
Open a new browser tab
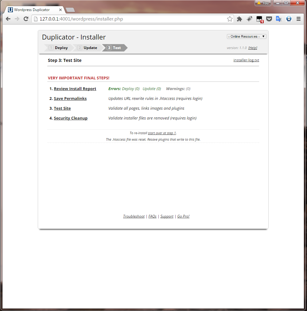pos(70,10)
